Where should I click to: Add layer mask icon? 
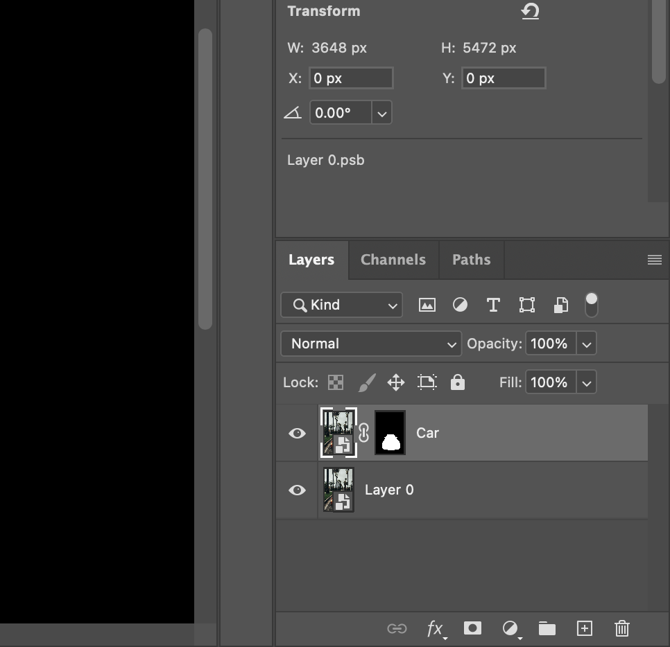point(472,628)
